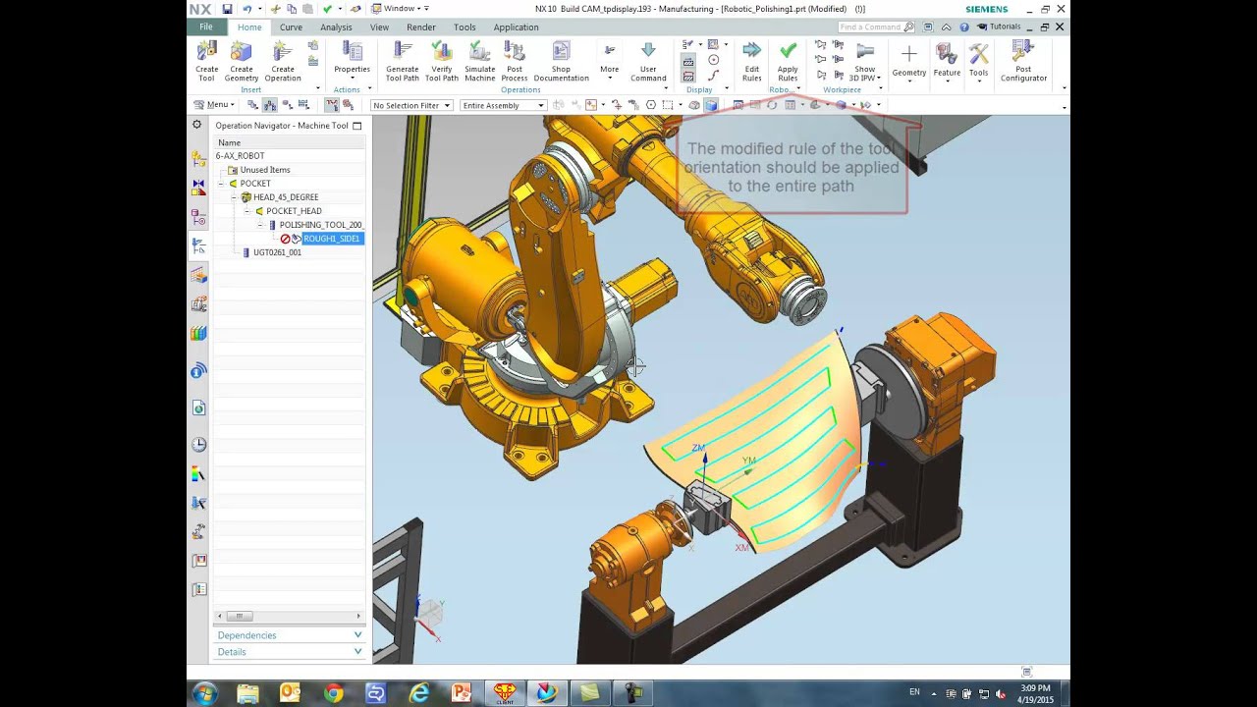
Task: Click the Undo arrow icon
Action: click(x=246, y=9)
